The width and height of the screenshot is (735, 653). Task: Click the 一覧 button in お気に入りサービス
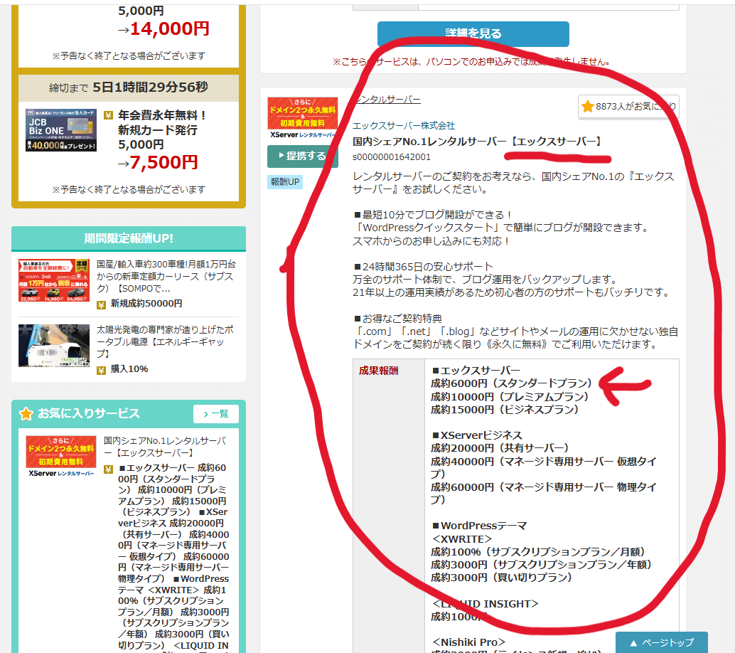[x=216, y=414]
